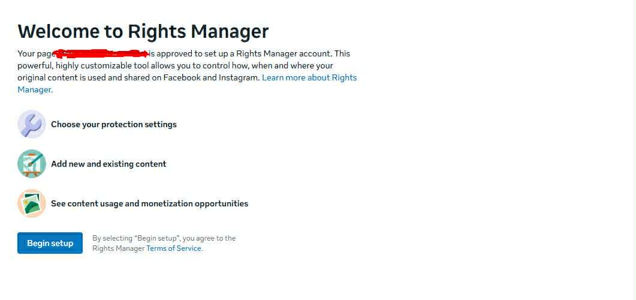This screenshot has height=300, width=636.
Task: Select Add new and existing content label
Action: click(108, 164)
